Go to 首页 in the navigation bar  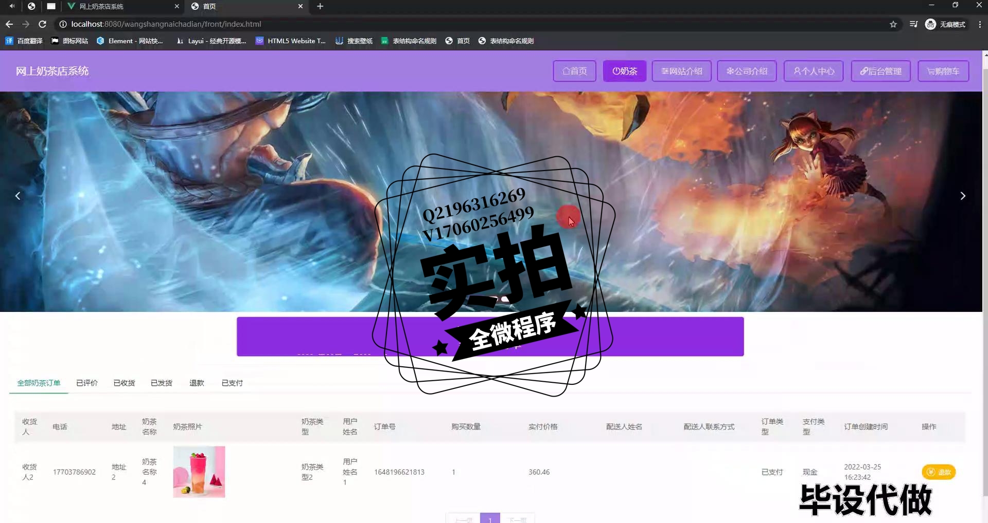tap(574, 71)
